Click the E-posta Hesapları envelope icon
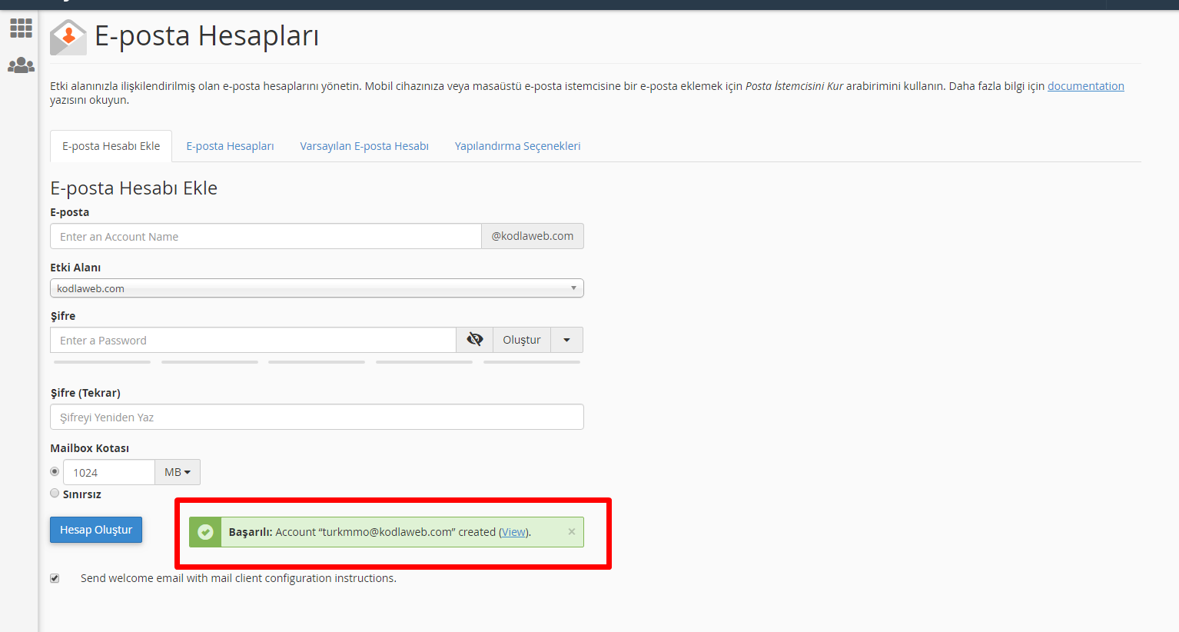The width and height of the screenshot is (1179, 632). (68, 37)
